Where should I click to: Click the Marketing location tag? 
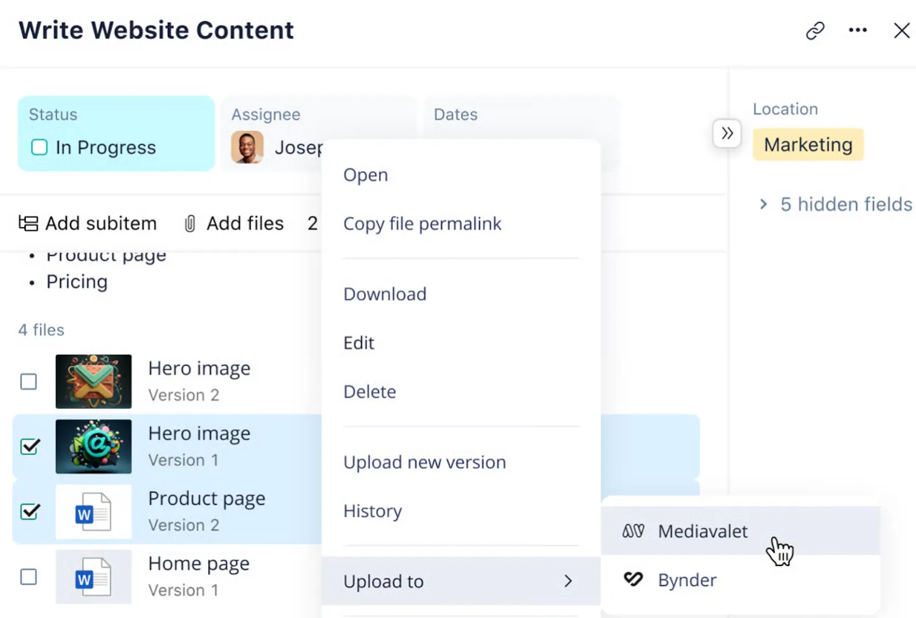pos(808,145)
